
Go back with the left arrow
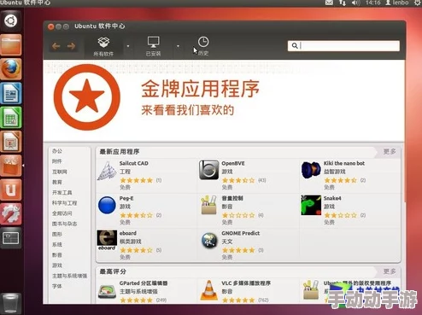56,46
